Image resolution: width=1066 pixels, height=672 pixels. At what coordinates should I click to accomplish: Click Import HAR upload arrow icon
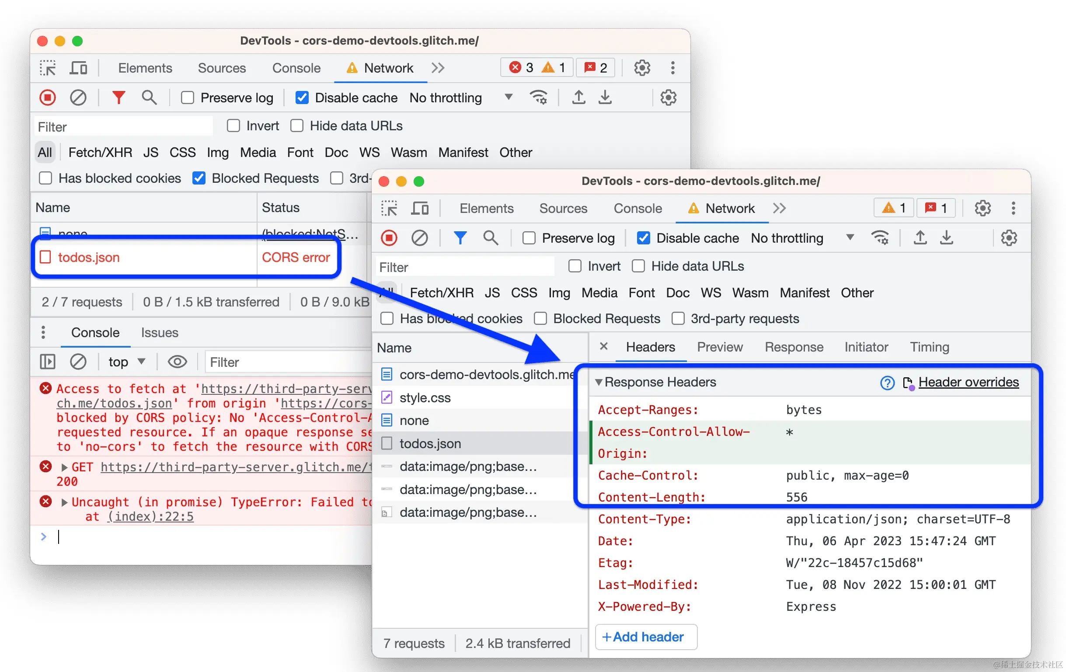coord(920,238)
